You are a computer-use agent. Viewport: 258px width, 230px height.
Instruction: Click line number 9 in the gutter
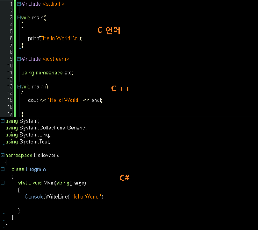[11, 59]
